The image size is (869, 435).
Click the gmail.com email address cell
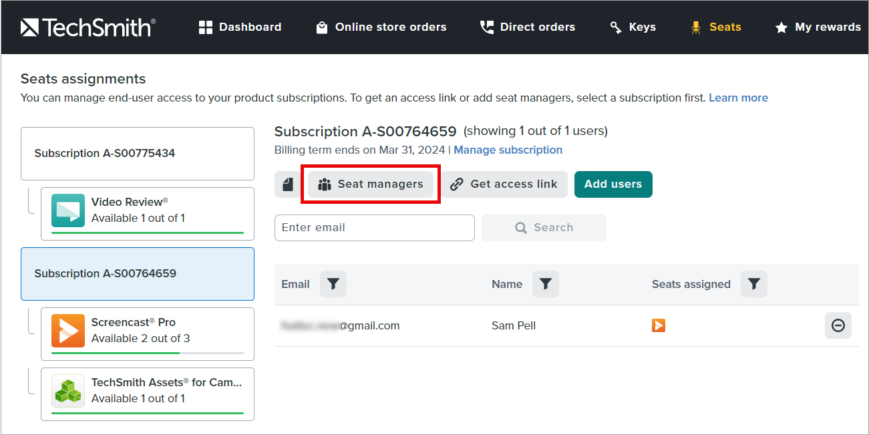point(341,326)
